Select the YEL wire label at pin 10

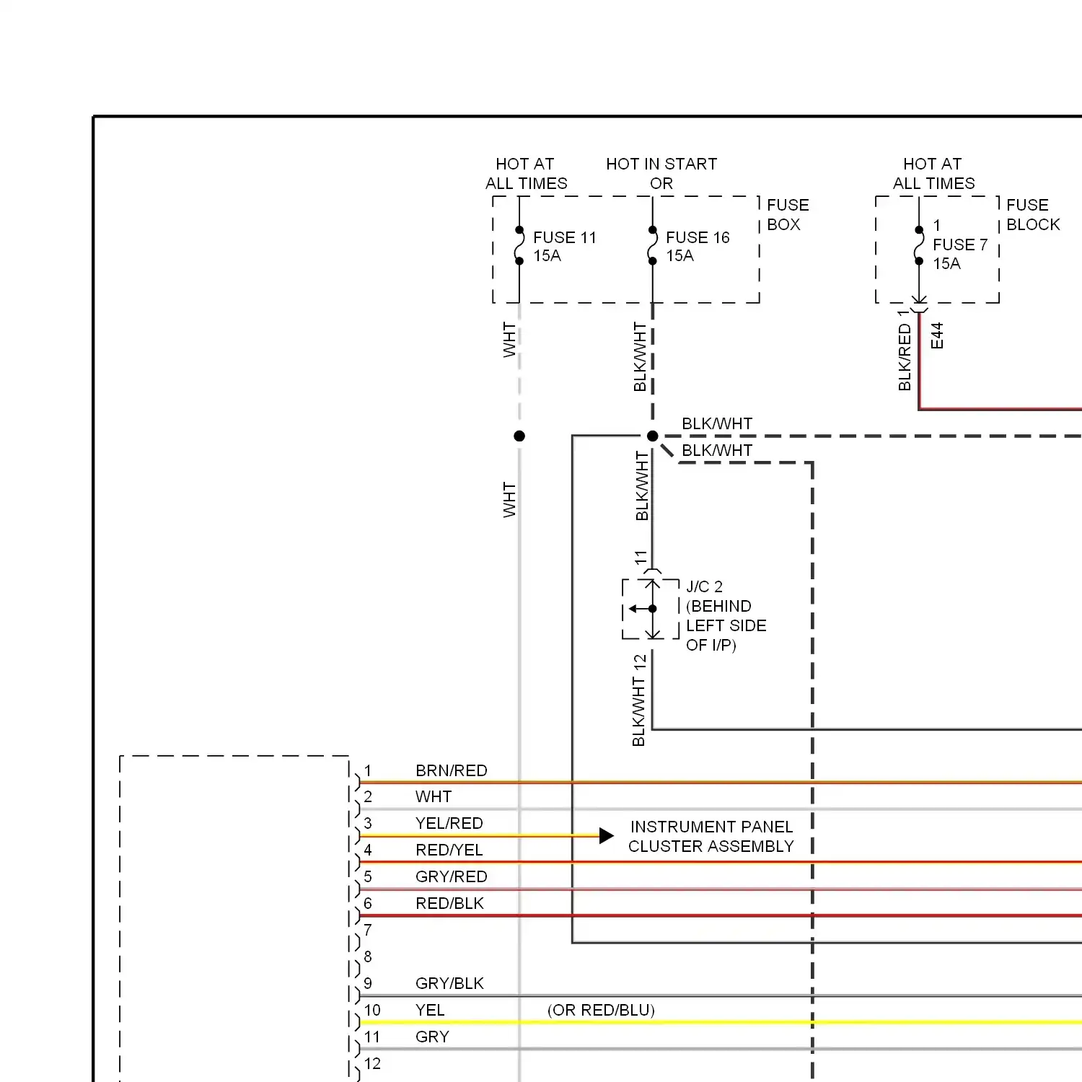click(x=430, y=1010)
